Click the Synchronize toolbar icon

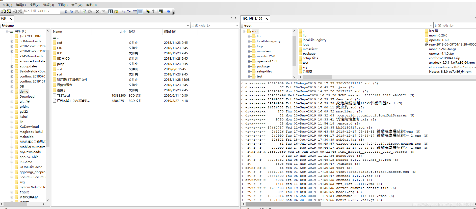pyautogui.click(x=148, y=12)
